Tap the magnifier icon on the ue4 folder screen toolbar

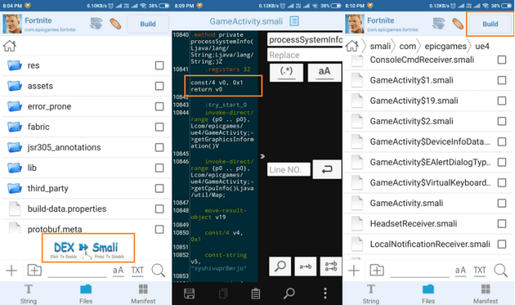tap(501, 270)
